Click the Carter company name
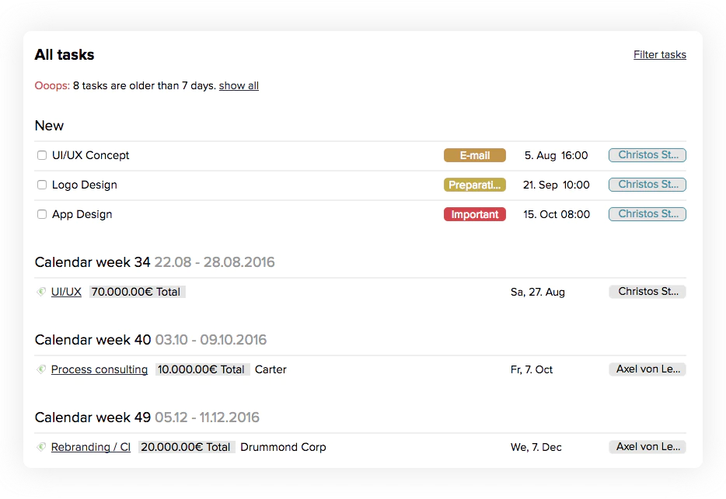 pyautogui.click(x=271, y=369)
